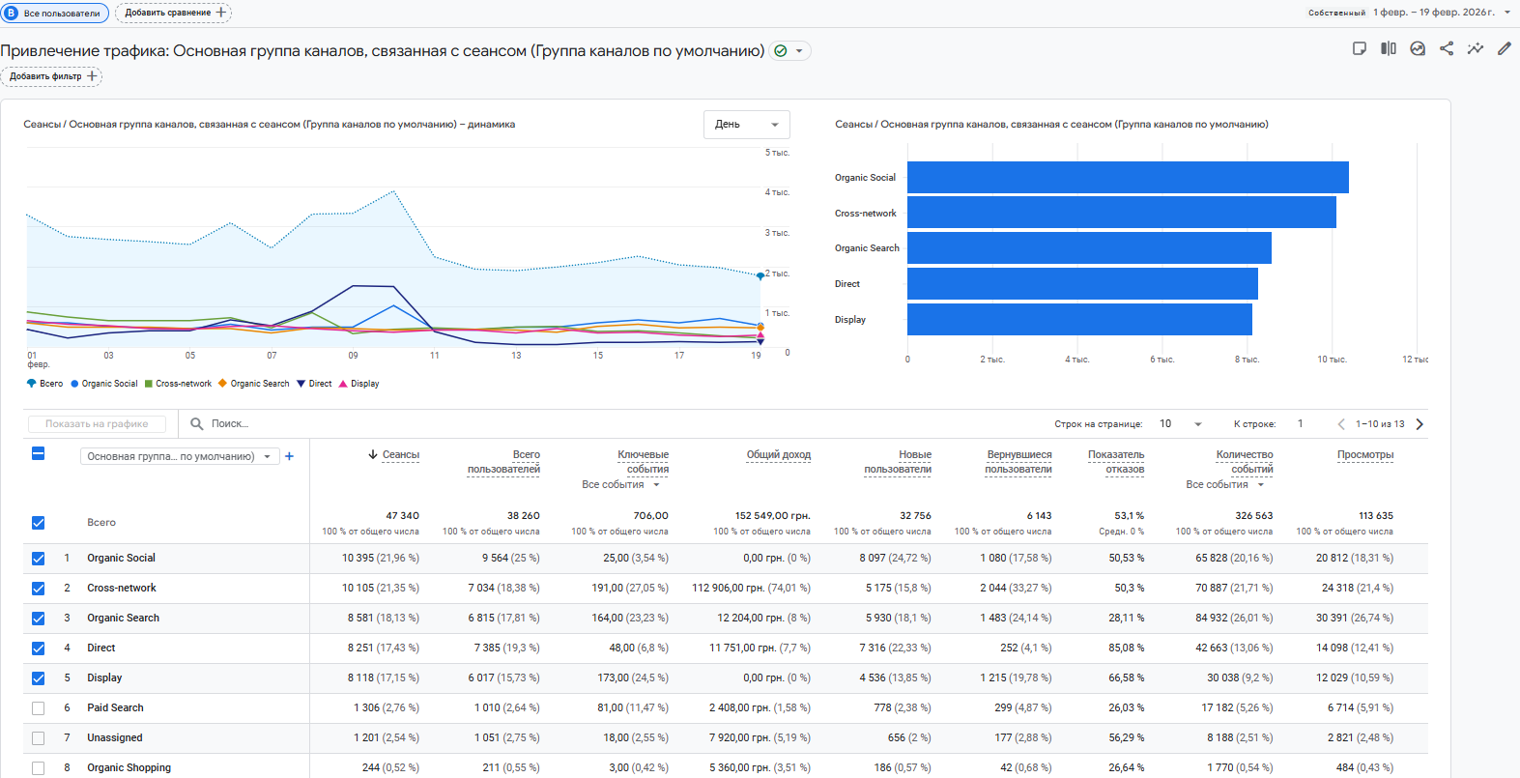Go to next page of table rows
The width and height of the screenshot is (1520, 778).
coord(1420,424)
